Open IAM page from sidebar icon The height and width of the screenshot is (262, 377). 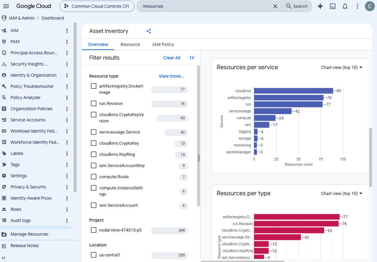pos(4,30)
